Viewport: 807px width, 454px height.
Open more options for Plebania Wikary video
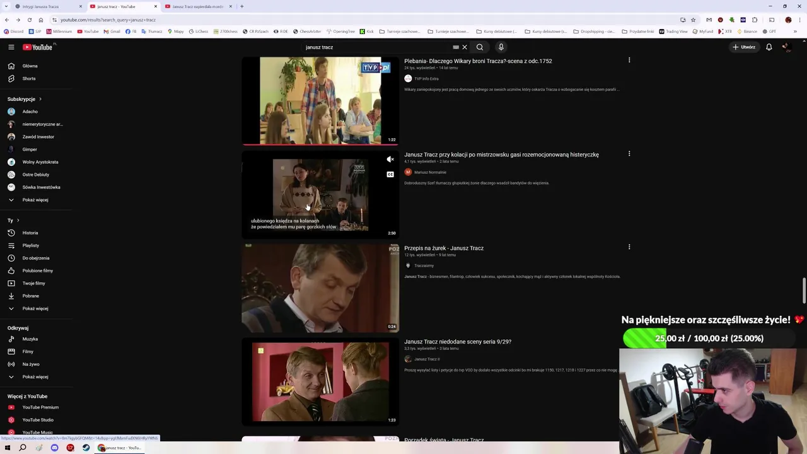pyautogui.click(x=629, y=60)
